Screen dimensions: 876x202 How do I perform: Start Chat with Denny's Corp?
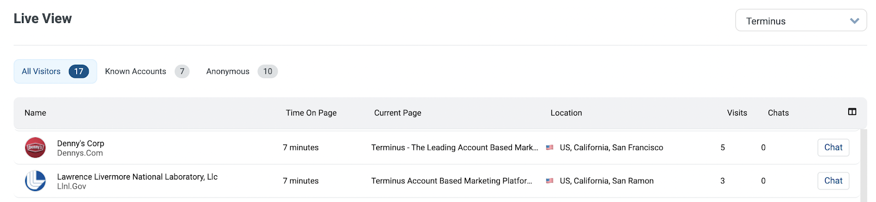833,148
